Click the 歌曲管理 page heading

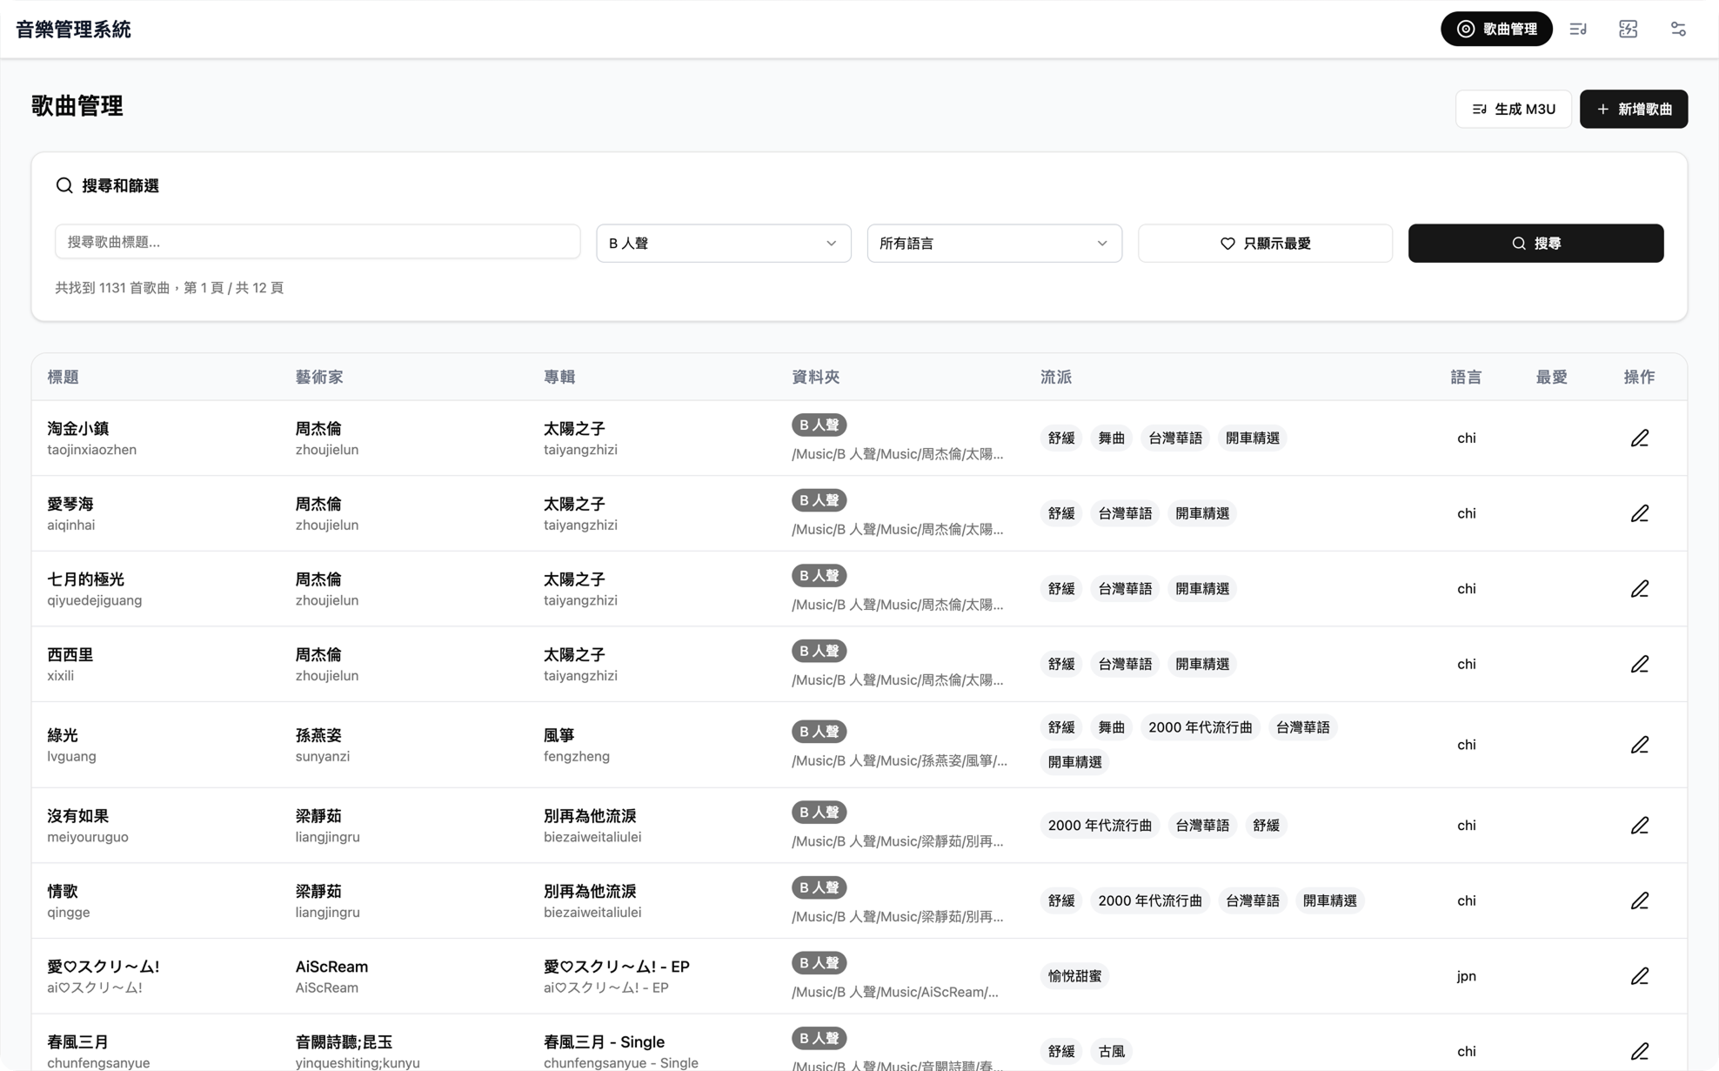click(x=77, y=106)
